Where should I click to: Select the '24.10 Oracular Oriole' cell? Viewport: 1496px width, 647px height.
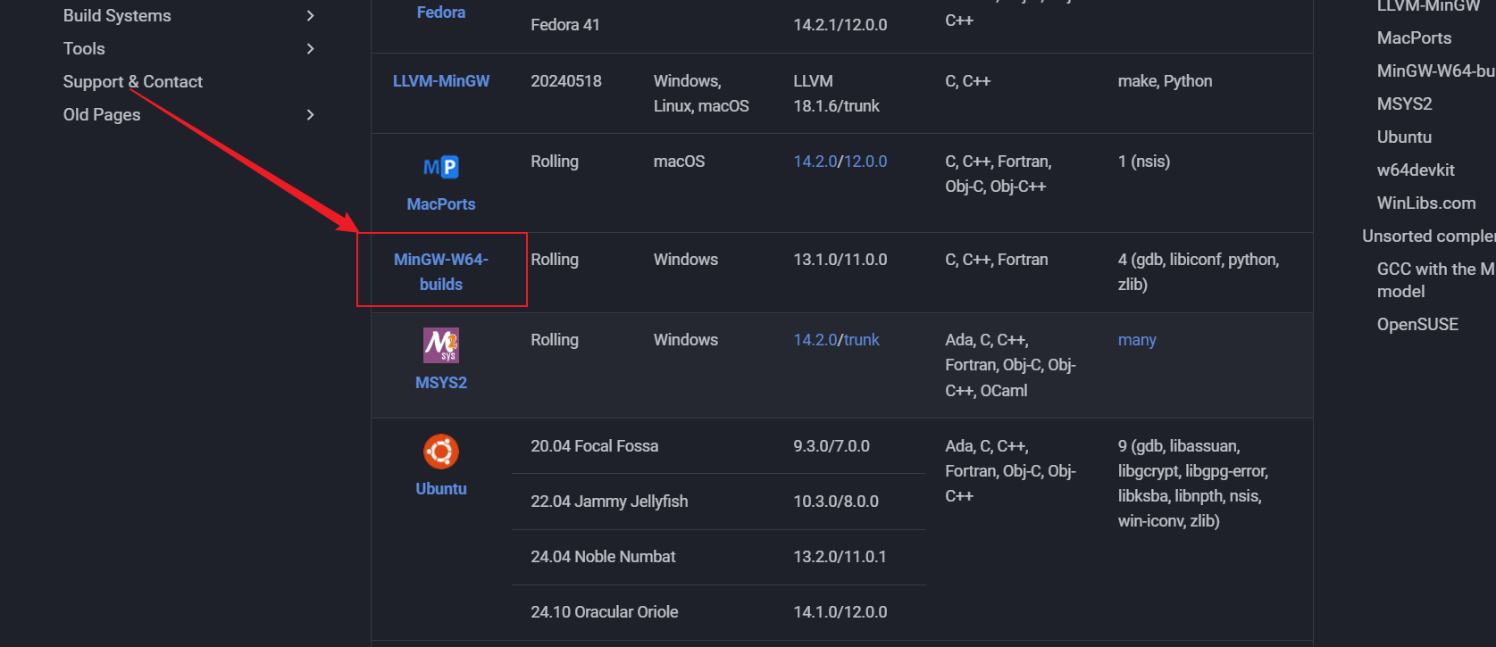604,612
